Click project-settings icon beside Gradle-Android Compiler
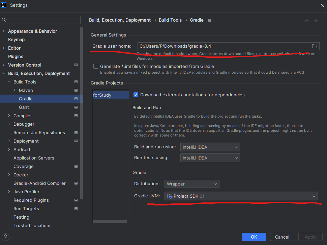Image resolution: width=327 pixels, height=245 pixels. [76, 183]
